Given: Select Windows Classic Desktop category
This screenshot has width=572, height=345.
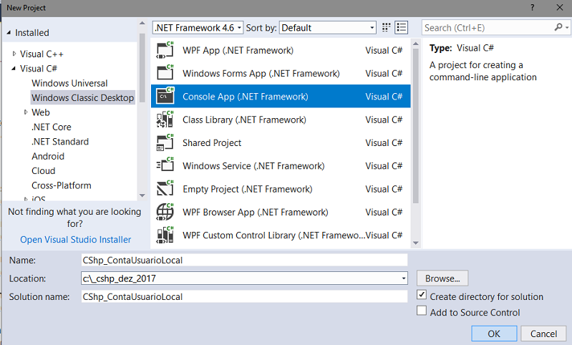Looking at the screenshot, I should pos(83,98).
